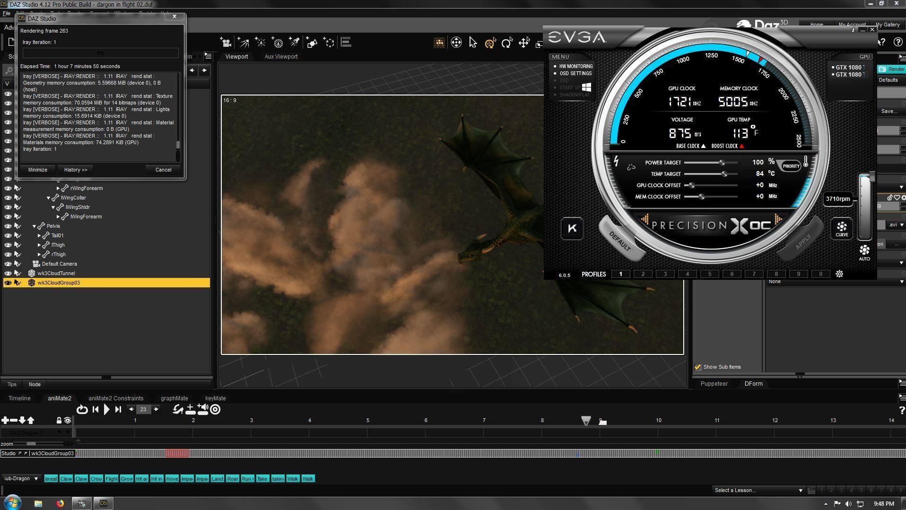Open the EVGA fan Curve settings
The height and width of the screenshot is (510, 906).
(x=841, y=229)
